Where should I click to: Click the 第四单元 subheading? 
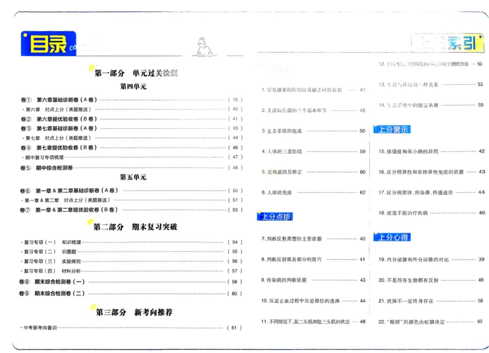(133, 86)
